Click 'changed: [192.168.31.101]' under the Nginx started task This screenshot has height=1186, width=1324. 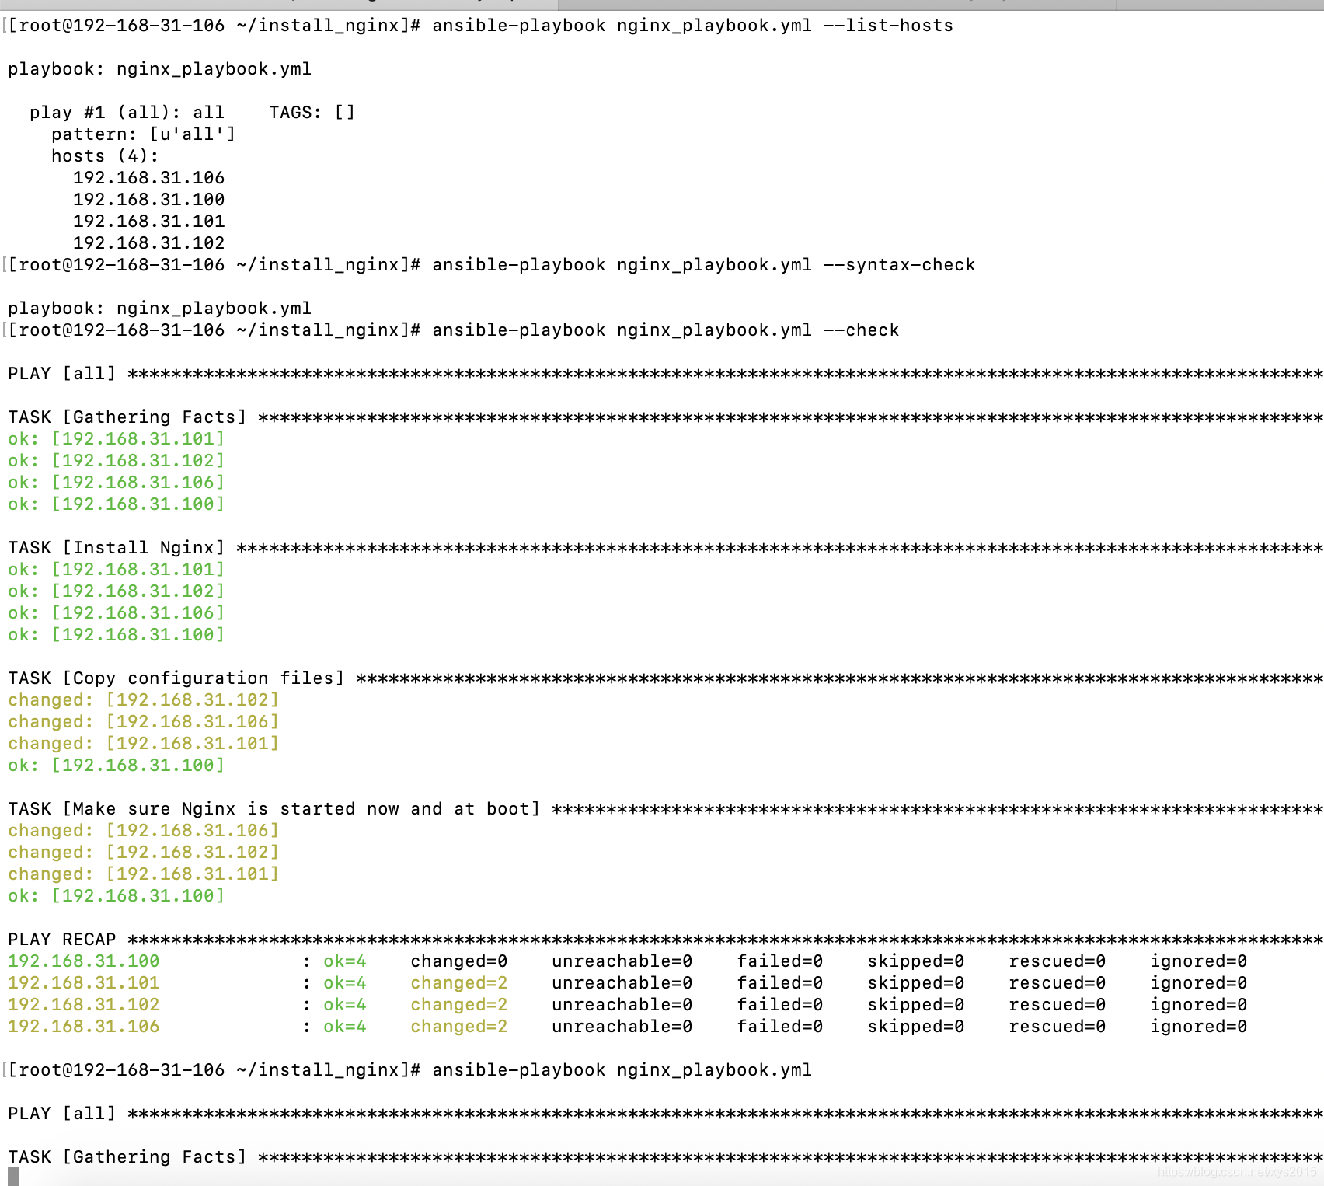pos(143,874)
